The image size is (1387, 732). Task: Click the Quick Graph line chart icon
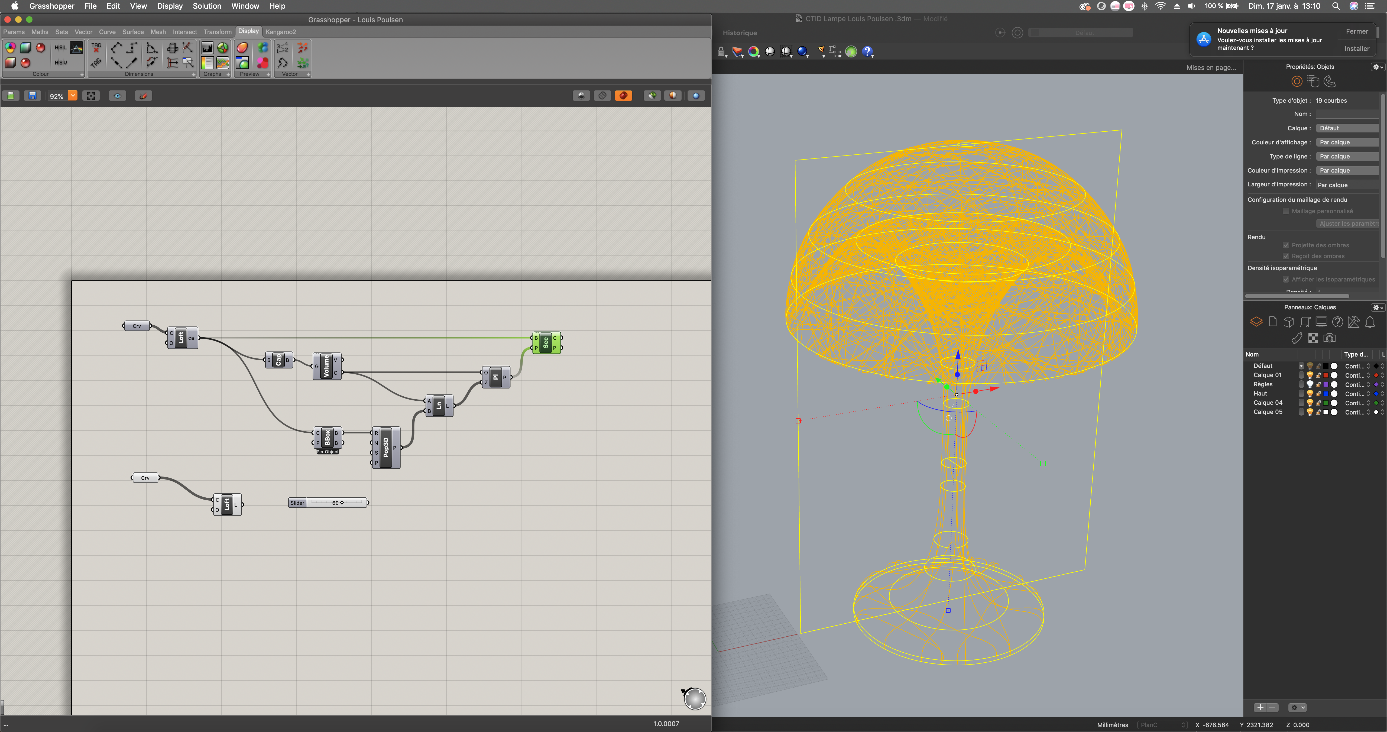(223, 63)
